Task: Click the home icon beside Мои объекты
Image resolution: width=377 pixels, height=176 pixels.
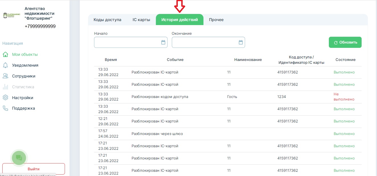Action: [5, 54]
